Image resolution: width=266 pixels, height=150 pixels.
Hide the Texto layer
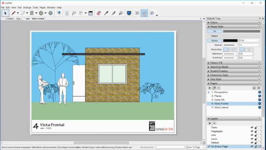tap(252, 127)
